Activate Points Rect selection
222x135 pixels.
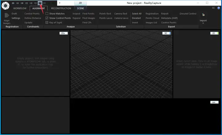click(x=105, y=14)
